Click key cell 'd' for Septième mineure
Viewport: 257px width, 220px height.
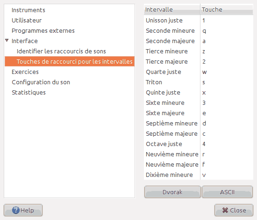point(227,124)
